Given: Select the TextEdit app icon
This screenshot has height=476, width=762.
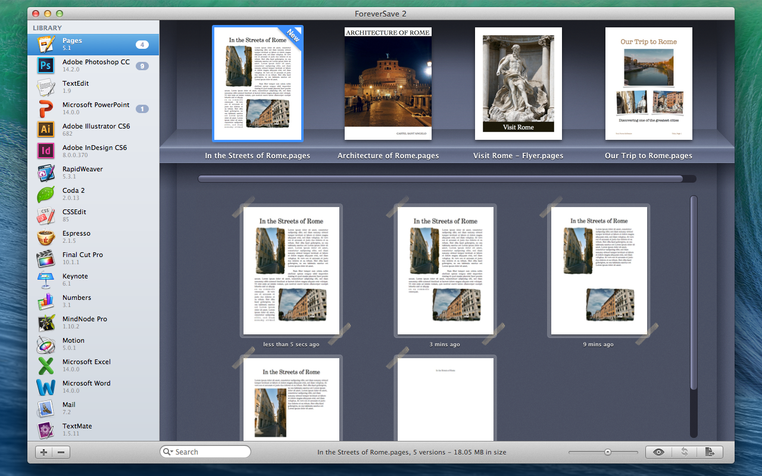Looking at the screenshot, I should tap(46, 87).
